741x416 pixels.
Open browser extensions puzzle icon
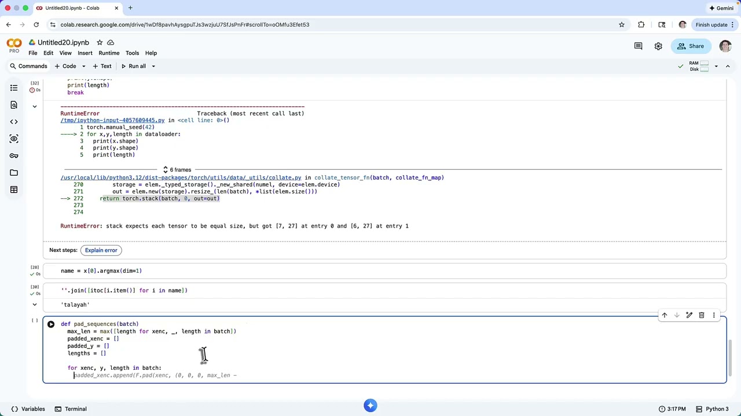click(x=641, y=25)
